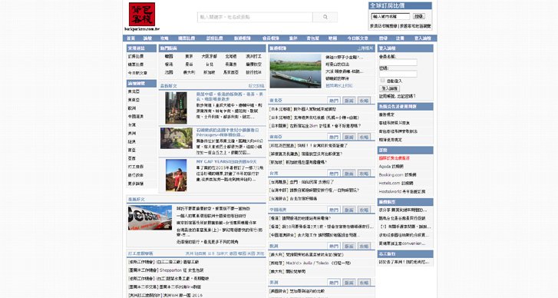Click the red booking comparison link
Viewport: 558px width, 298px height.
coord(394,158)
